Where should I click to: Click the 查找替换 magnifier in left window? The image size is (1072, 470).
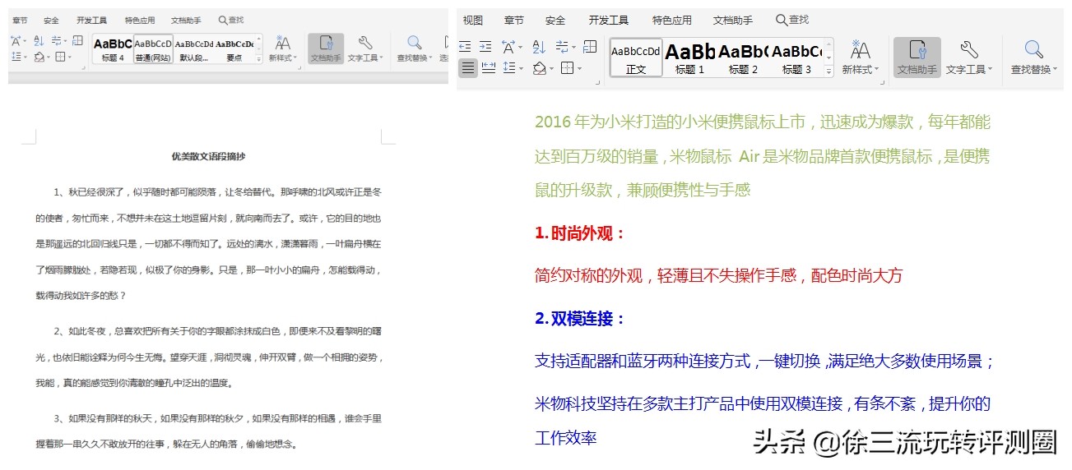tap(415, 43)
